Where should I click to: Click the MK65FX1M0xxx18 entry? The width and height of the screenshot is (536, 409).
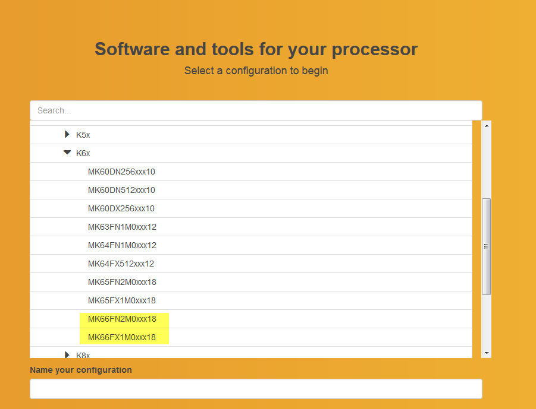pos(121,300)
